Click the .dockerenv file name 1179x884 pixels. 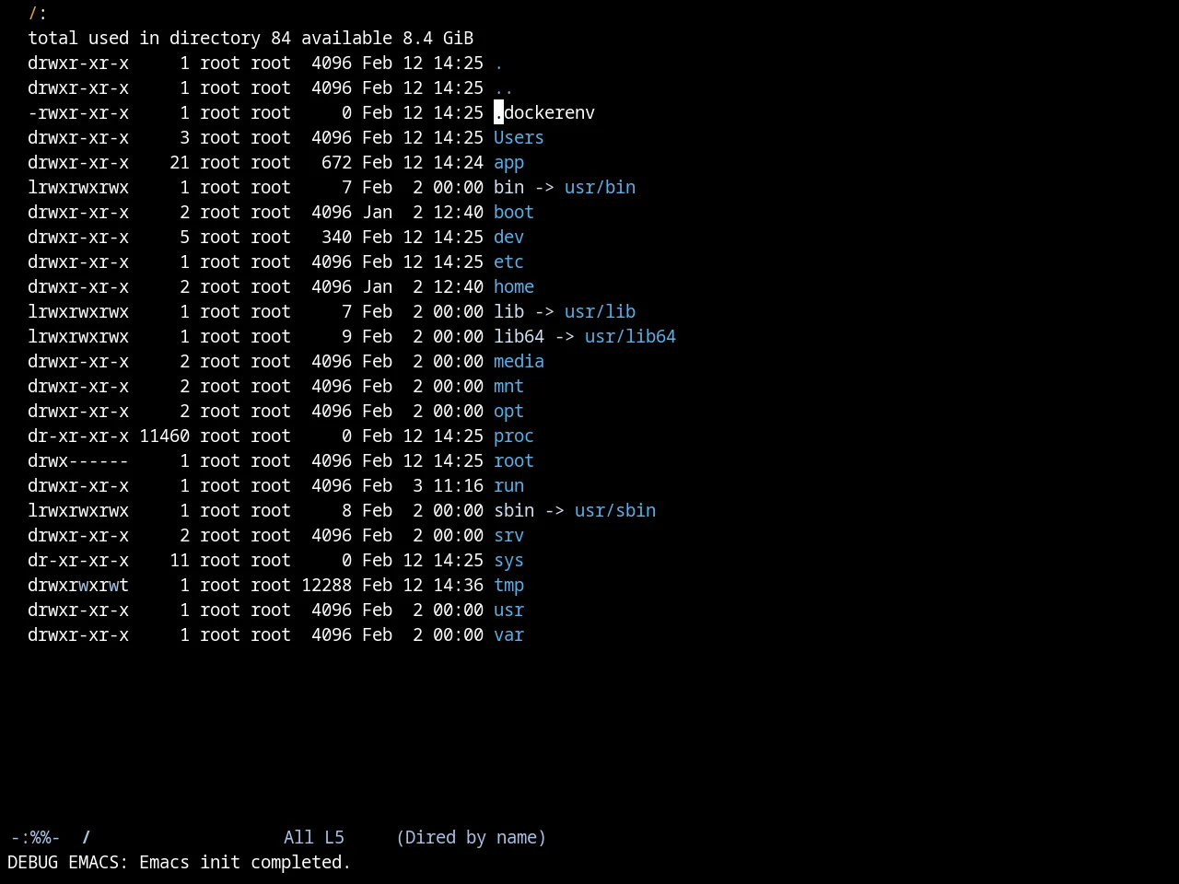[544, 112]
